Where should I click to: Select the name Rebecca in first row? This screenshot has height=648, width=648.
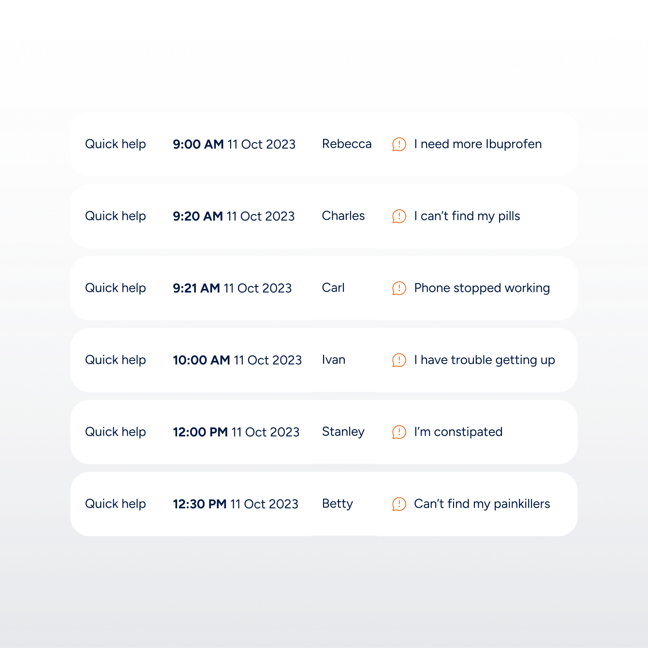click(347, 144)
